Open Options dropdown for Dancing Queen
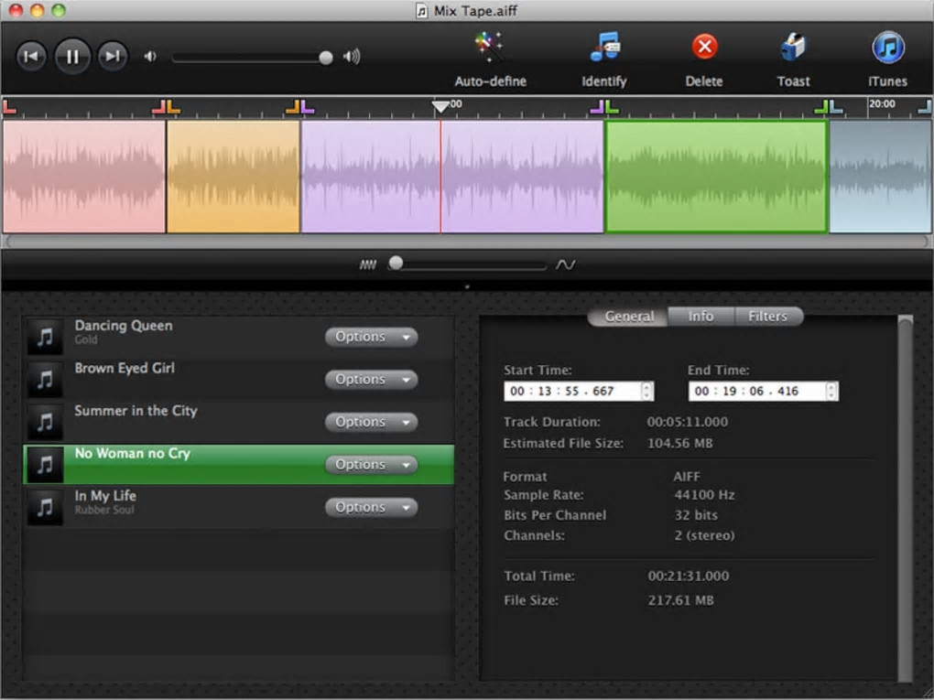934x700 pixels. 371,337
